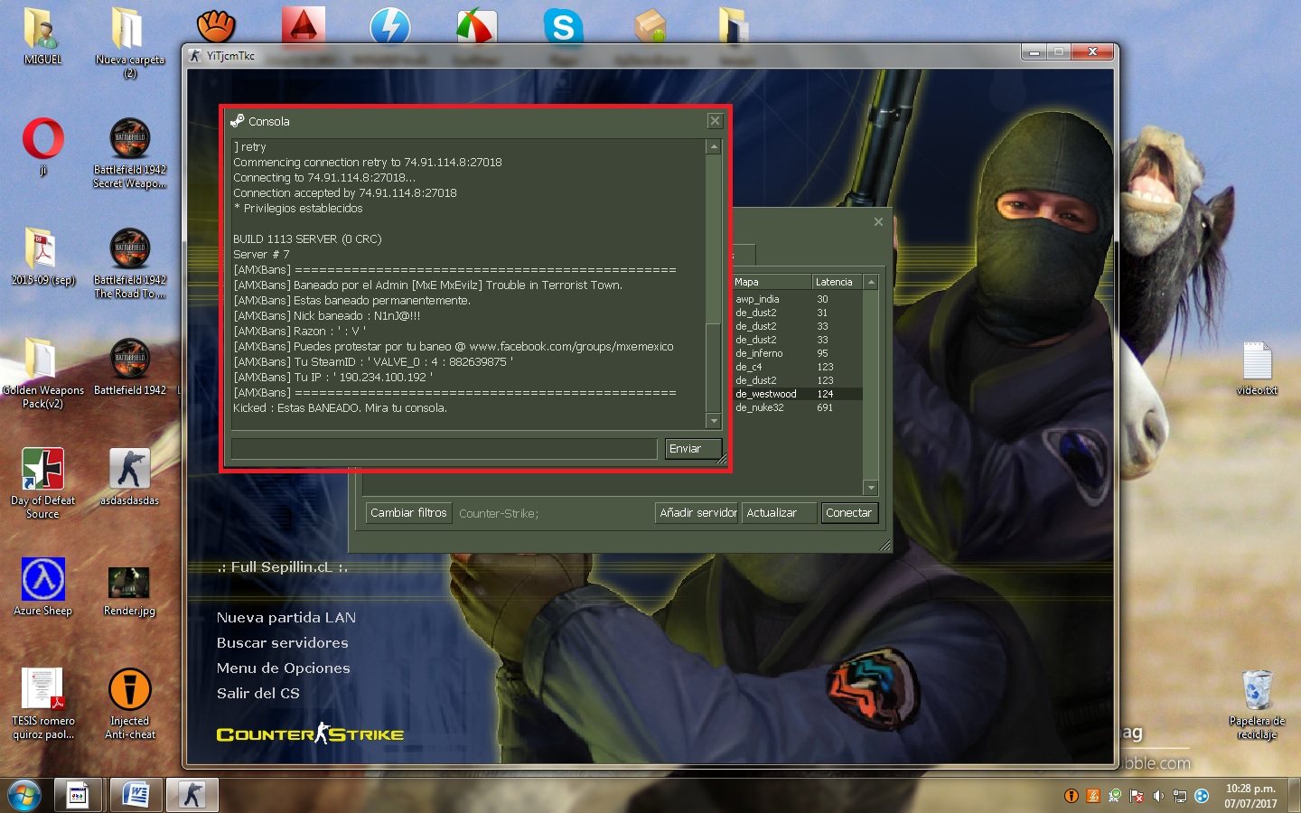Click Injected Anti-cheat tray icon
Viewport: 1301px width, 813px height.
1072,796
